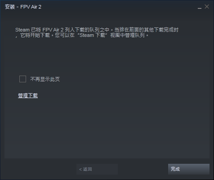Click the download queue description paragraph
Image resolution: width=214 pixels, height=180 pixels.
tap(97, 32)
